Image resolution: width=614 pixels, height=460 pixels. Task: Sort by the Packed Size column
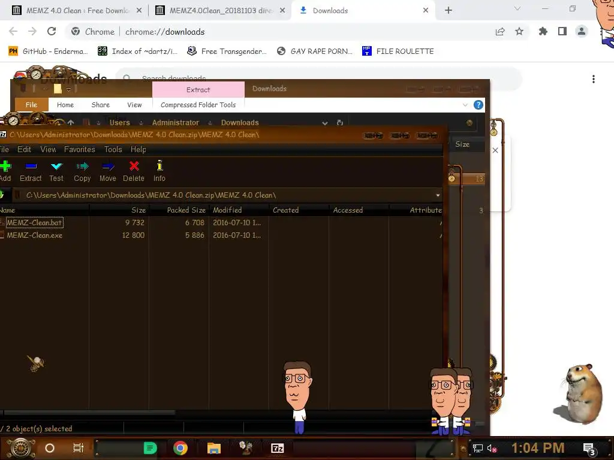click(x=179, y=210)
